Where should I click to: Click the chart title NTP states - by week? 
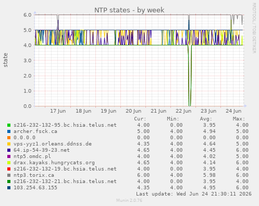point(129,10)
